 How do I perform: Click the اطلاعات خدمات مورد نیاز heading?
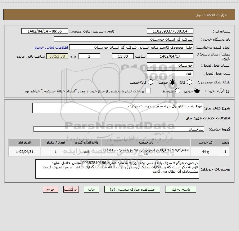tap(208, 118)
